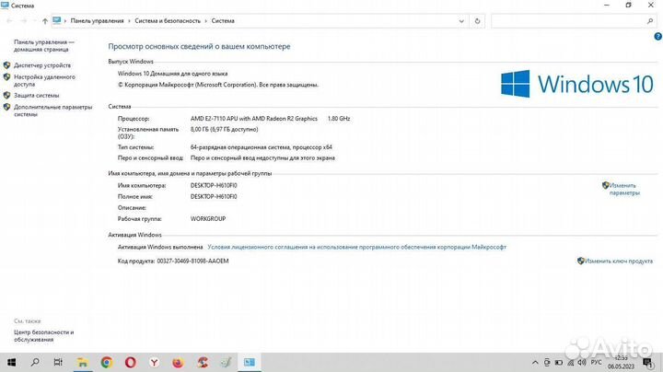The width and height of the screenshot is (663, 372).
Task: Open the volume speaker tray icon
Action: pyautogui.click(x=582, y=363)
